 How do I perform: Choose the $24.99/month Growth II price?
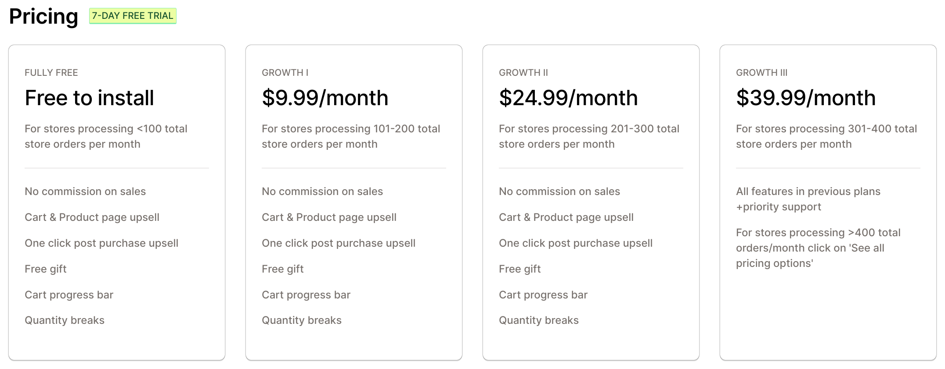click(x=568, y=98)
